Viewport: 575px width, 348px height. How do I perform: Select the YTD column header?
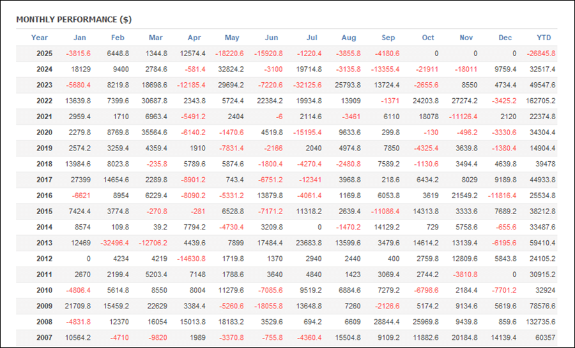point(544,38)
